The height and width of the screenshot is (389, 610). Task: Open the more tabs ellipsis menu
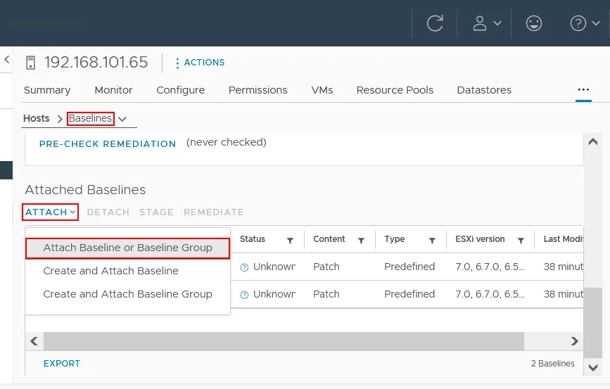(x=583, y=90)
